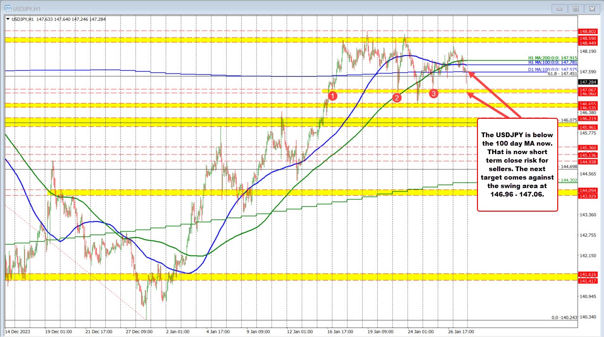Select the 144.938 red price level label
Viewport: 604px width, 337px height.
tap(588, 162)
